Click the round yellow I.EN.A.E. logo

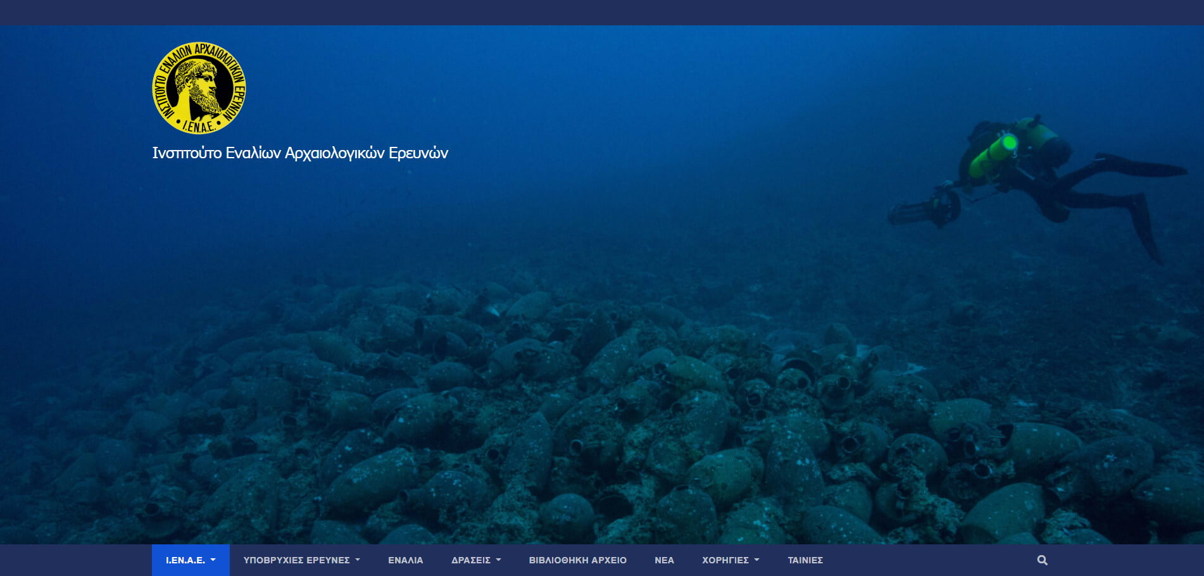[x=199, y=88]
